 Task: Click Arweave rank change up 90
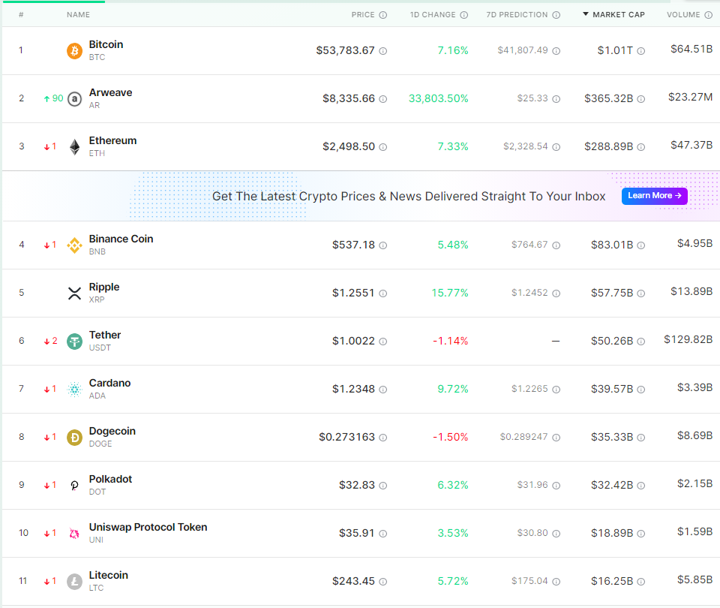(x=53, y=98)
